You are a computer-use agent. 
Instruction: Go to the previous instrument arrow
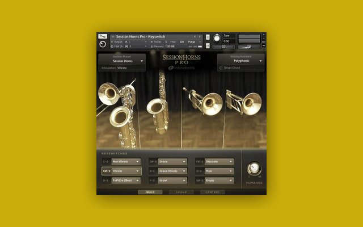[195, 36]
